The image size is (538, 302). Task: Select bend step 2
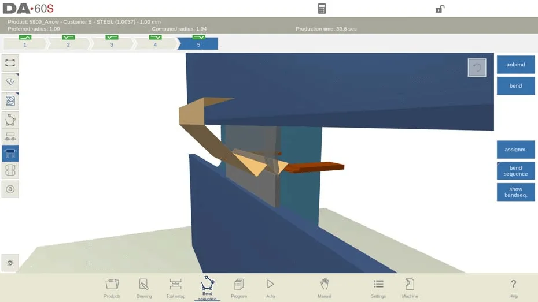tap(68, 43)
